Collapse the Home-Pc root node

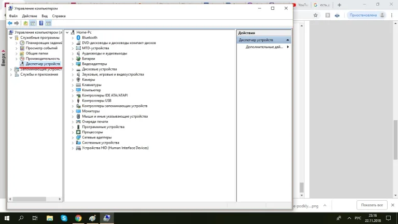pyautogui.click(x=67, y=33)
